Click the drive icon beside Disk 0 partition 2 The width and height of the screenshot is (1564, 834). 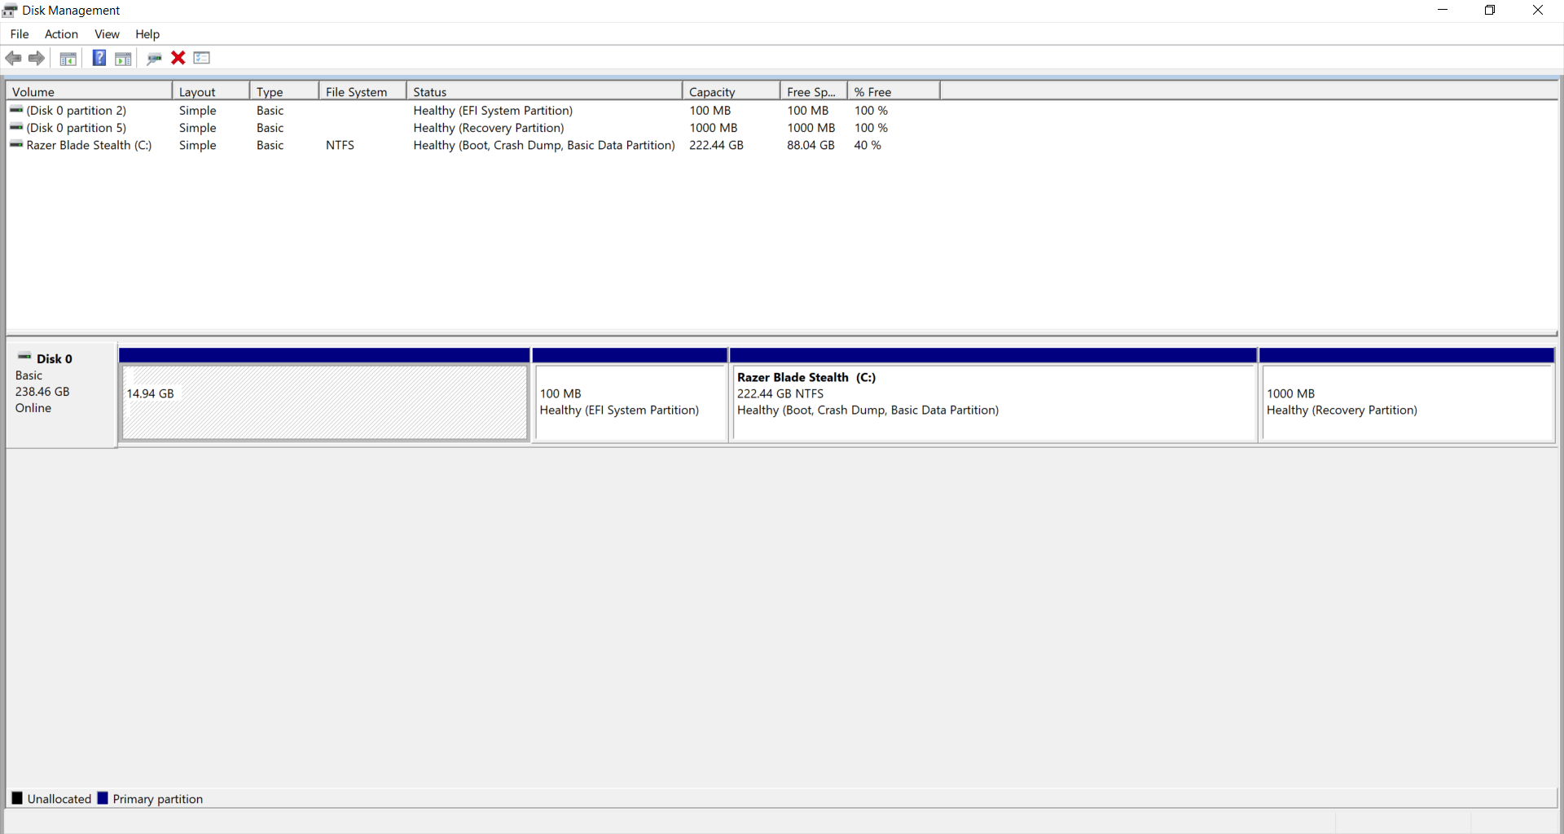pos(16,110)
